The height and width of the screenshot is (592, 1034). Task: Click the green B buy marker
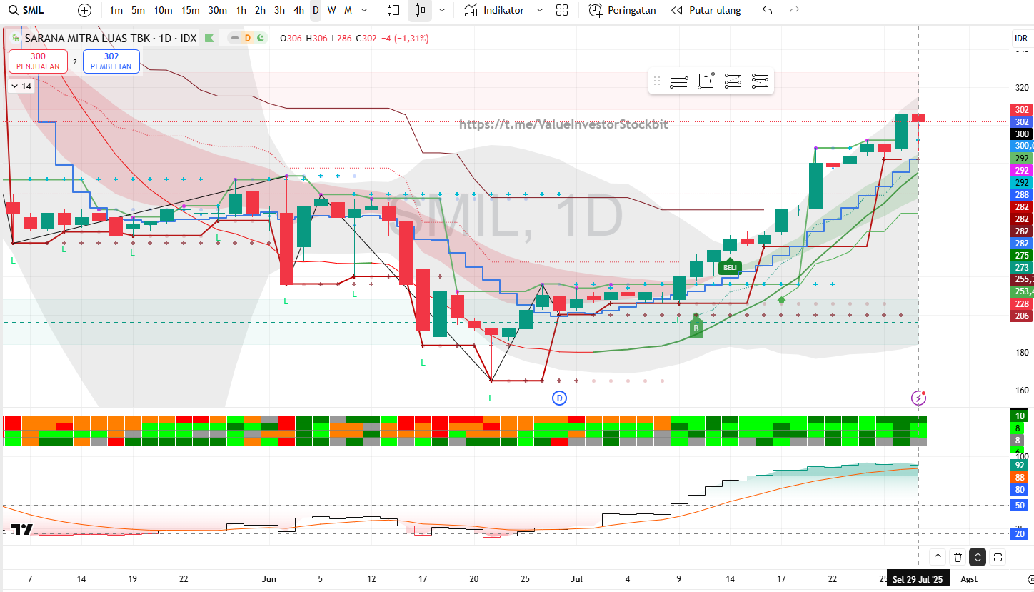[x=696, y=328]
